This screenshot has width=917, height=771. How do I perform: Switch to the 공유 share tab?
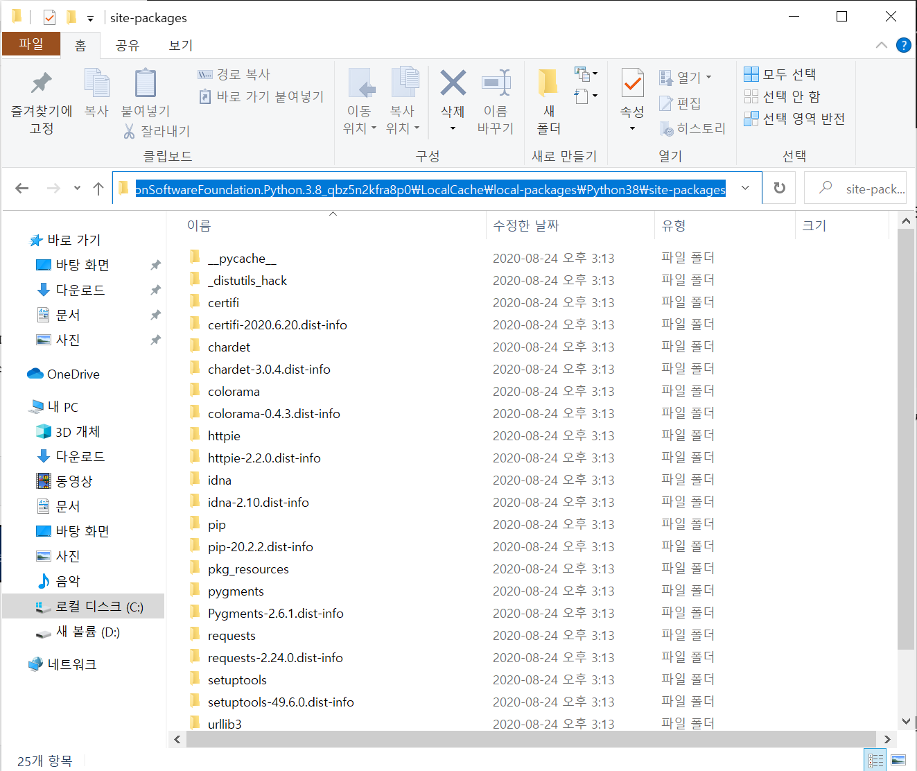pos(128,45)
